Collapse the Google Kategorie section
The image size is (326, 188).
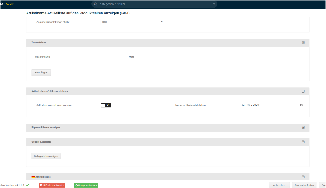tap(303, 142)
